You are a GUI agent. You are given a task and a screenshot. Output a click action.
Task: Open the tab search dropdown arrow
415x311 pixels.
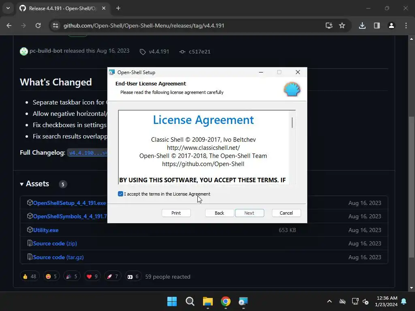(8, 8)
